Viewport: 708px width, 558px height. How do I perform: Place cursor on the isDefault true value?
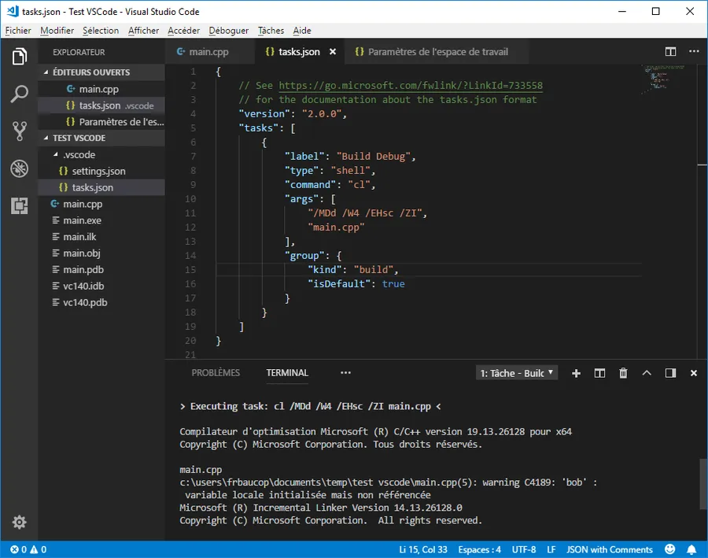(x=393, y=284)
